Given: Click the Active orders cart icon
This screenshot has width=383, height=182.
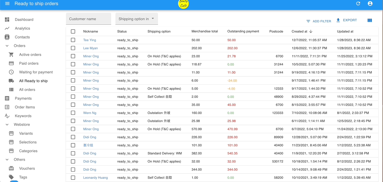Looking at the screenshot, I should pos(11,55).
